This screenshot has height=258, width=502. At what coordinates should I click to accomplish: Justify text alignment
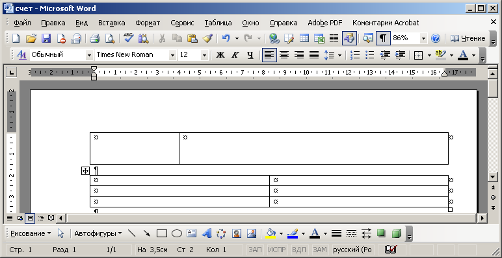(x=314, y=55)
